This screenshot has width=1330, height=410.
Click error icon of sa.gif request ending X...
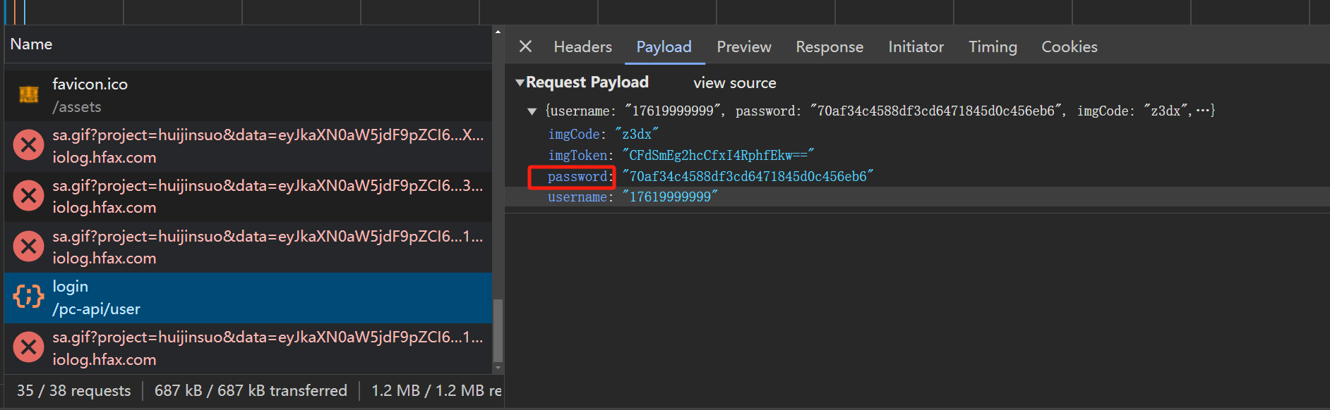[29, 145]
